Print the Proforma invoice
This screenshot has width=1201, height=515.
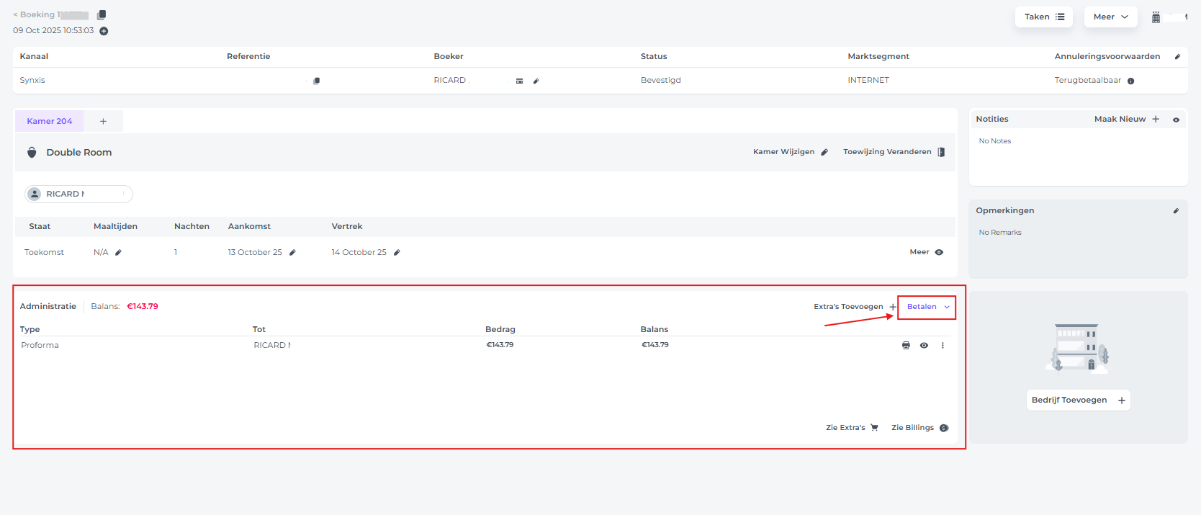tap(906, 346)
